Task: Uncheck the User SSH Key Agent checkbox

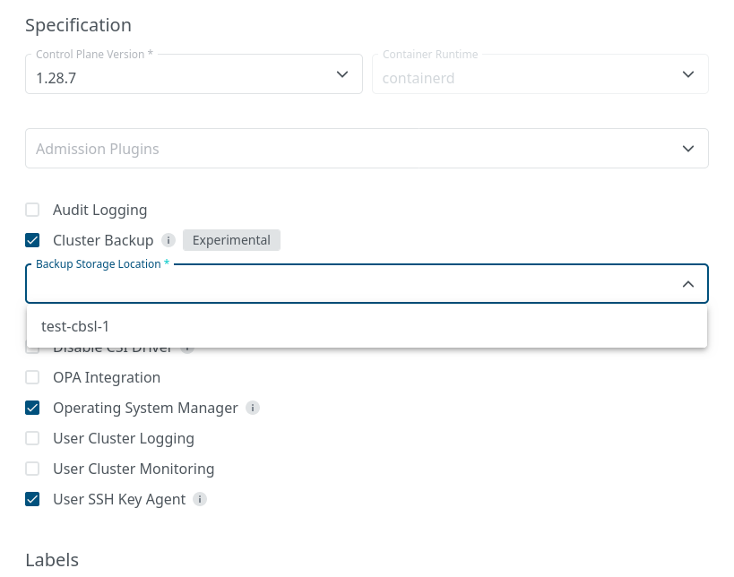Action: click(x=32, y=499)
